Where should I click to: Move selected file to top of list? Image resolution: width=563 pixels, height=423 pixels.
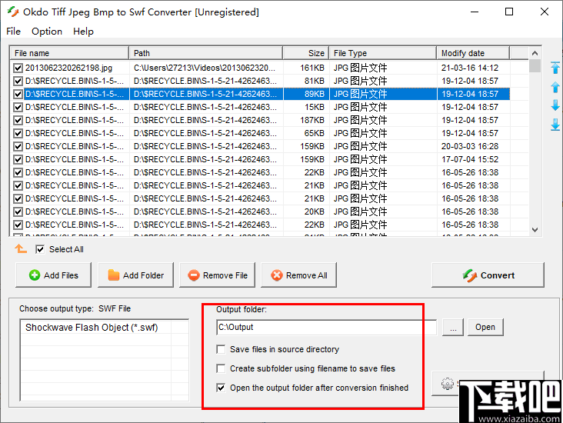555,68
